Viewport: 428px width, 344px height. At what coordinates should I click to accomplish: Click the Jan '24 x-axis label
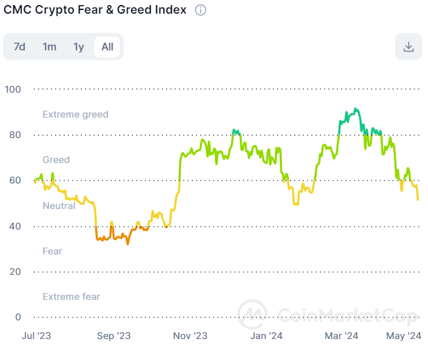click(x=267, y=336)
